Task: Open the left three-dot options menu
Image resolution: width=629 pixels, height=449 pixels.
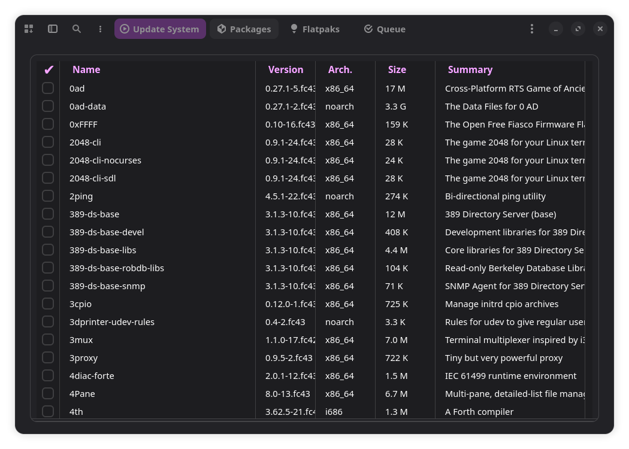Action: pos(100,29)
